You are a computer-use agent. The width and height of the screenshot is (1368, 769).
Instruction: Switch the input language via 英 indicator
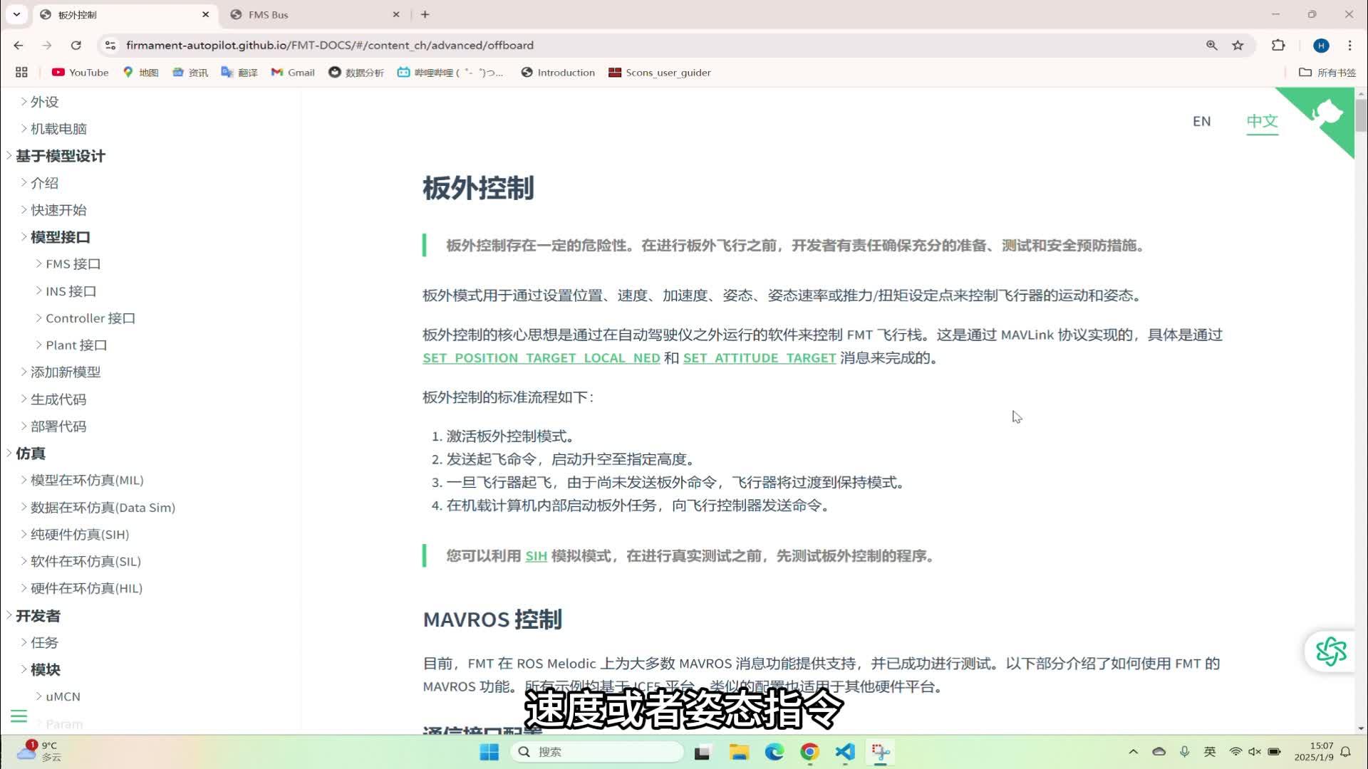click(1209, 751)
